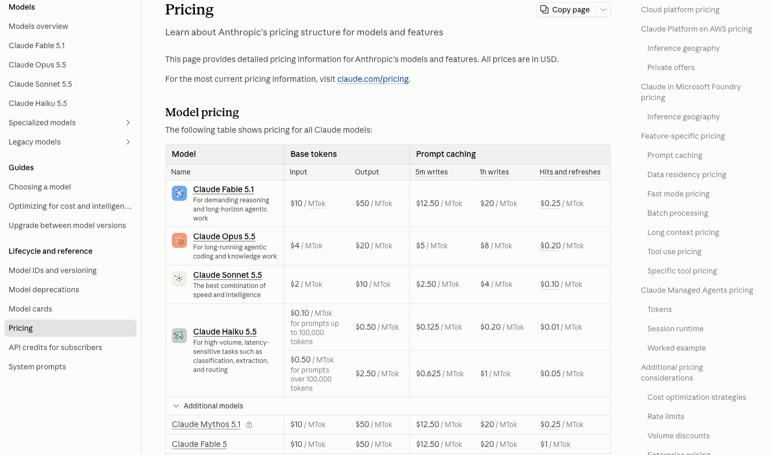
Task: Open the Copy page dropdown arrow
Action: 603,10
